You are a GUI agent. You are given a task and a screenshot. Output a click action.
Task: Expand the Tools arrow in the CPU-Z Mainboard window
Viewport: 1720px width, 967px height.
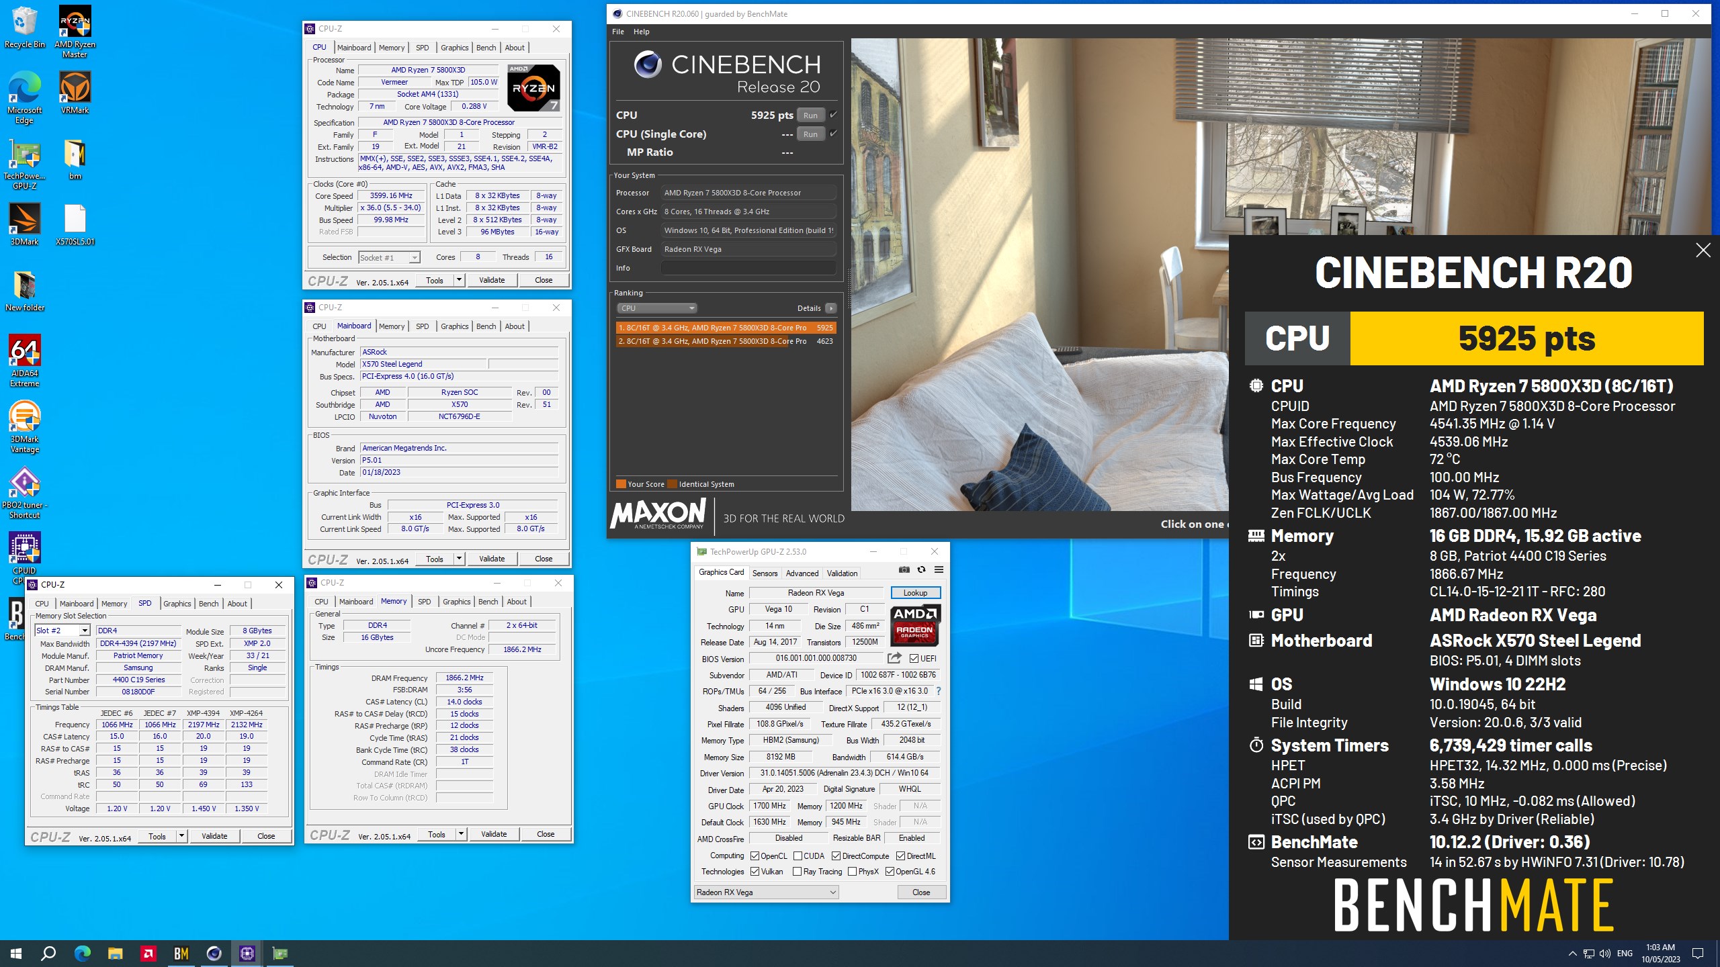459,559
